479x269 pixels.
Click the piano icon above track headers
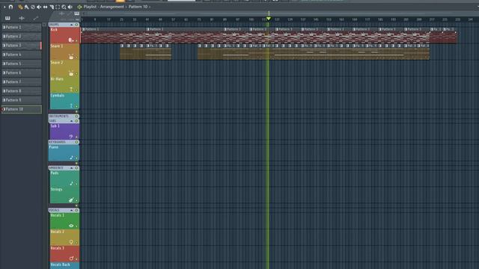pos(76,13)
